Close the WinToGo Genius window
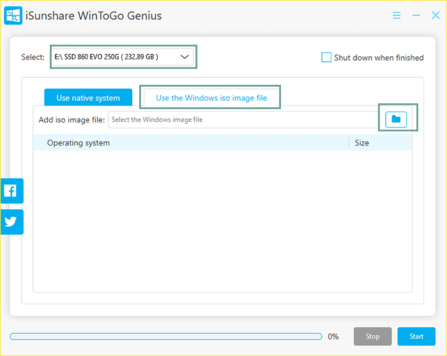 (x=436, y=15)
